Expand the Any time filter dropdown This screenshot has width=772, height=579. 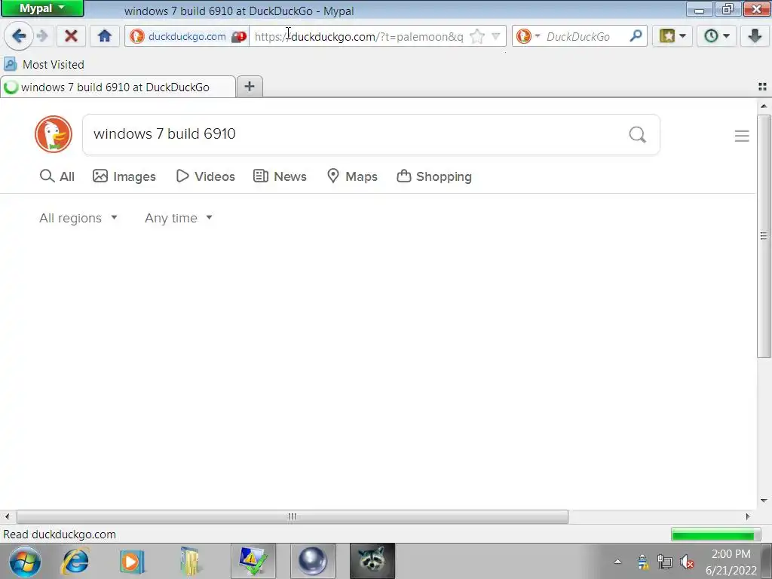[x=178, y=218]
